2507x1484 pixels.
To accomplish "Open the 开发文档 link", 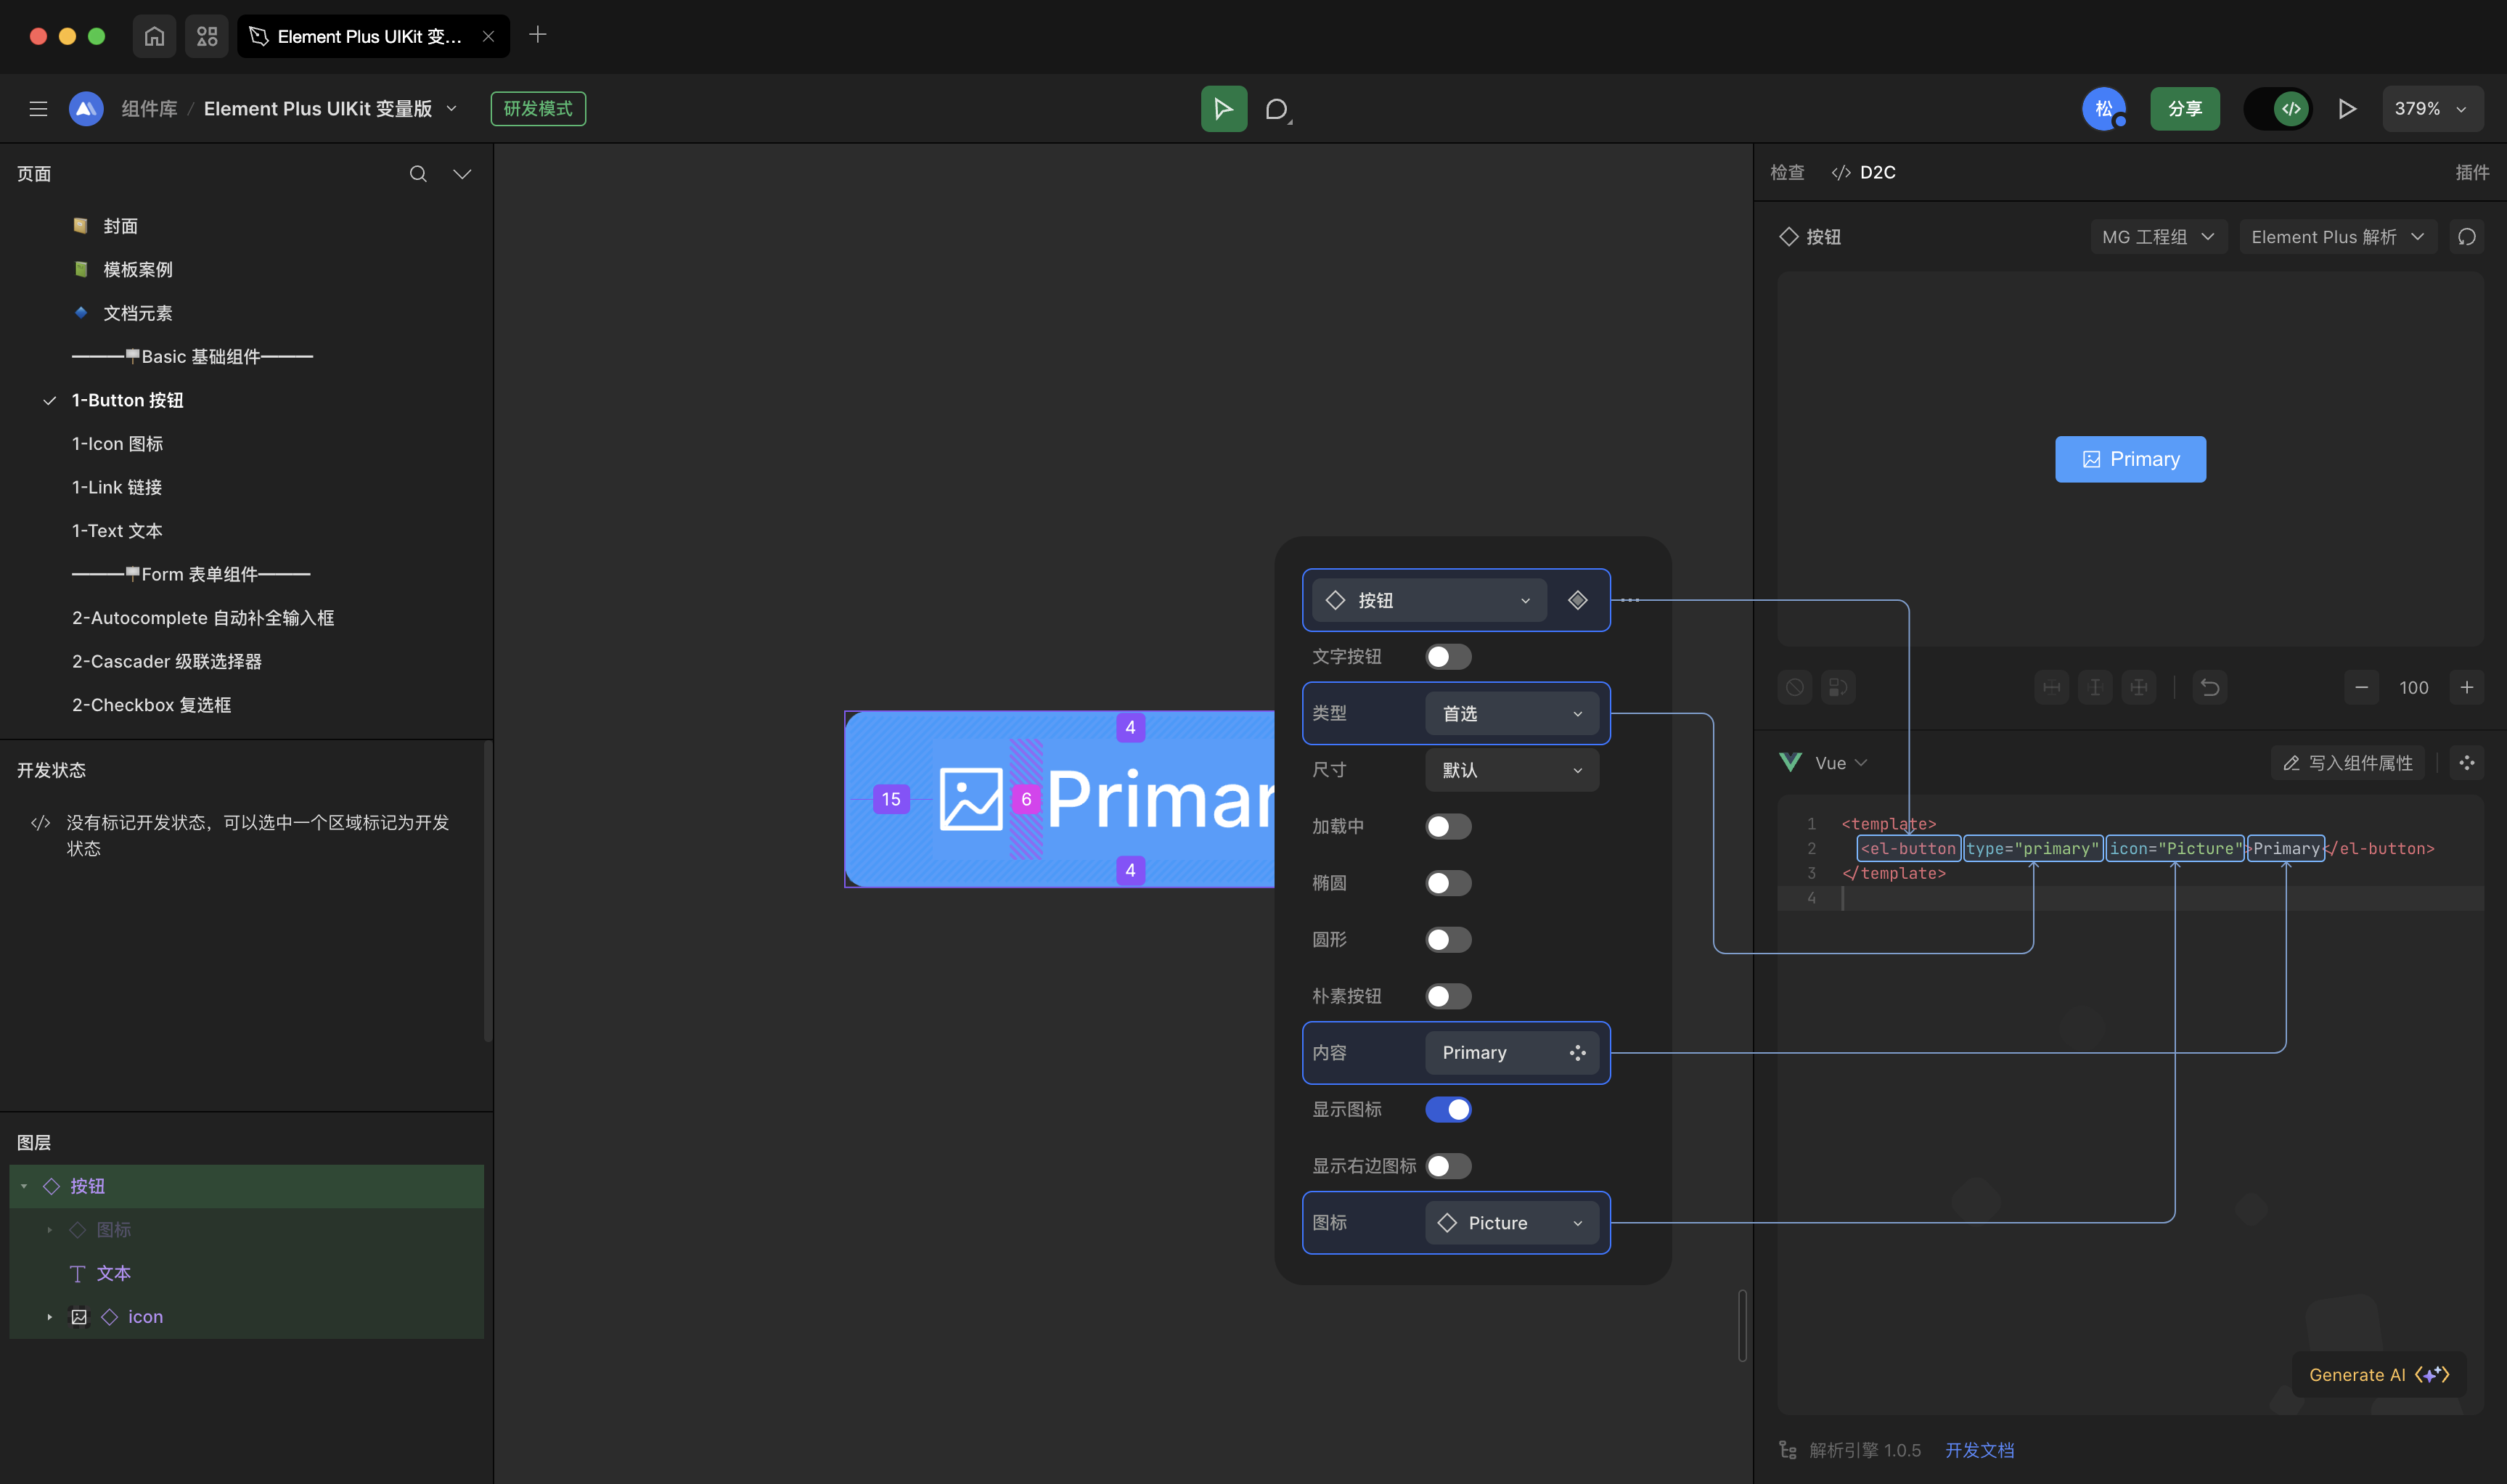I will 1979,1450.
